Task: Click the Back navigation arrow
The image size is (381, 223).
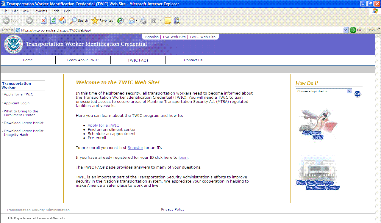Action: click(x=7, y=21)
